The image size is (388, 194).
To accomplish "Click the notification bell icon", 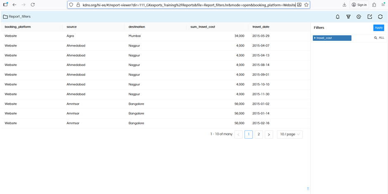I will tap(338, 17).
